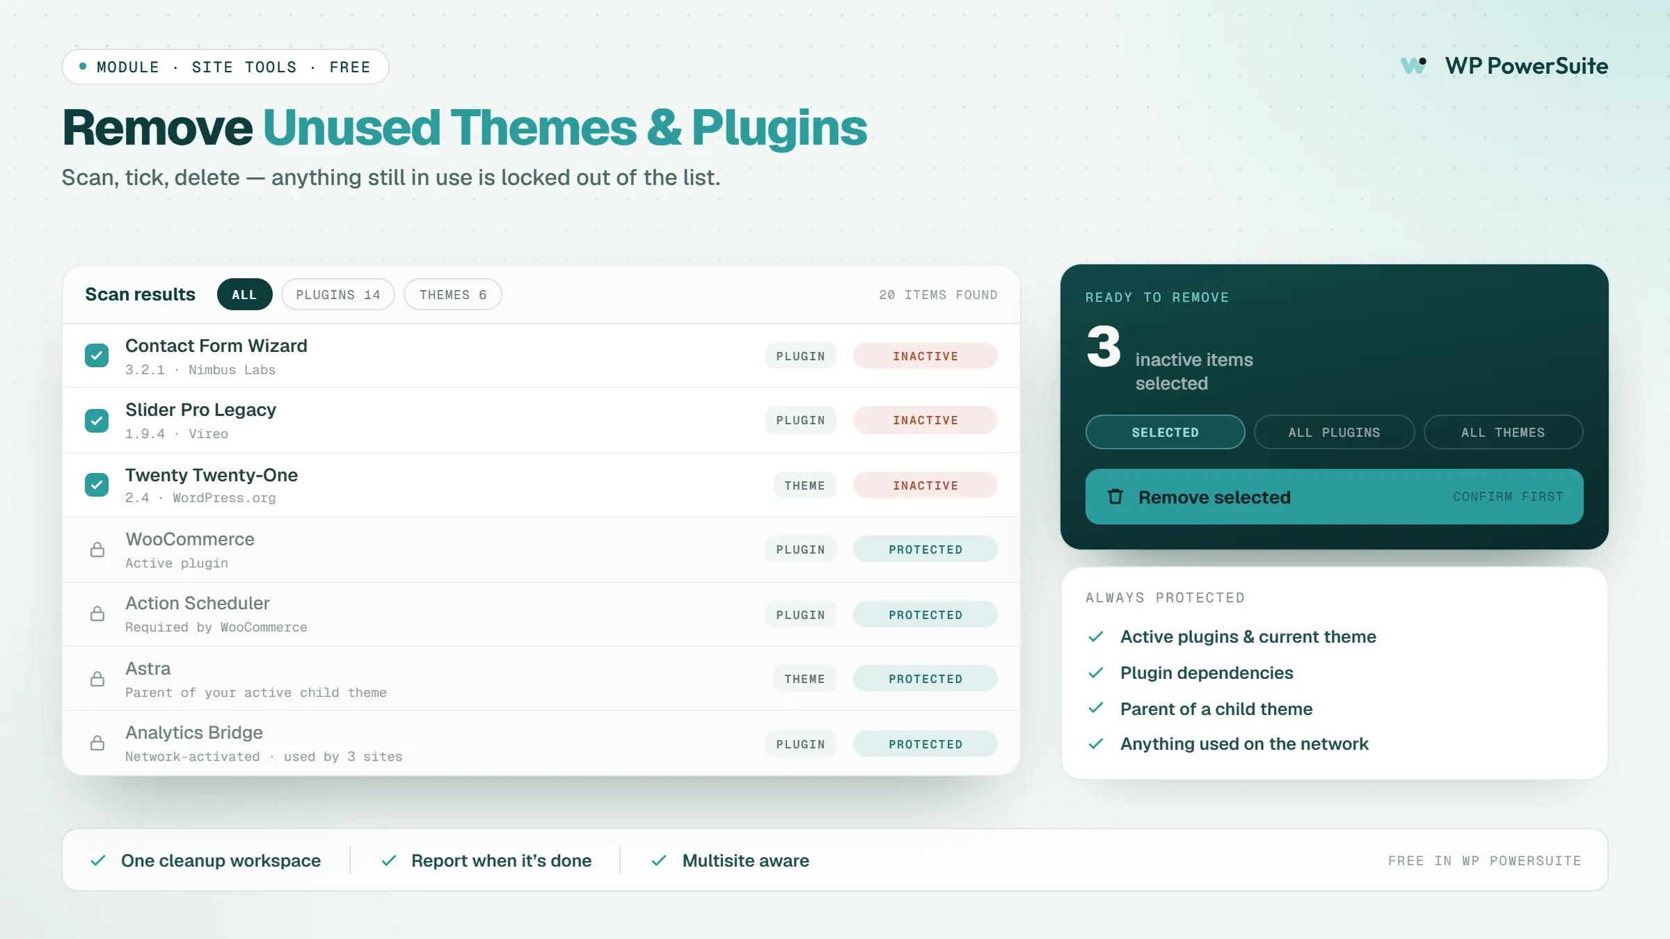Click the large 3 selected count

pos(1104,346)
